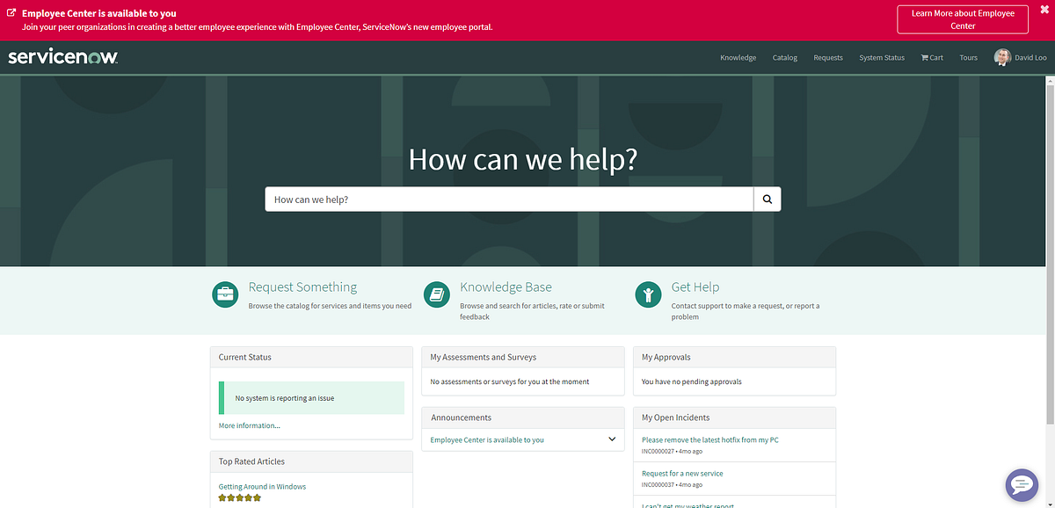Image resolution: width=1055 pixels, height=508 pixels.
Task: Click the Get Help support icon
Action: pyautogui.click(x=648, y=294)
